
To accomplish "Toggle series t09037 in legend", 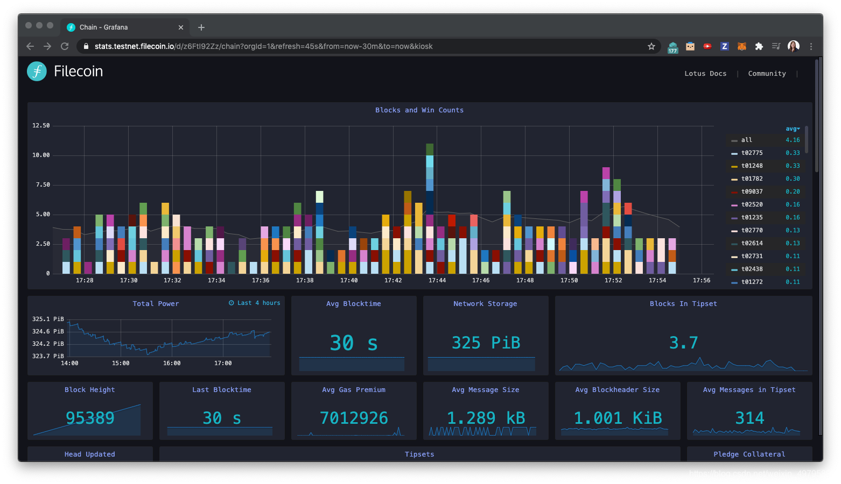I will pos(752,191).
